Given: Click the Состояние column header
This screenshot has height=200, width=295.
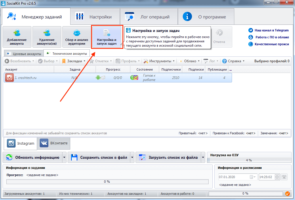Looking at the screenshot, I should click(144, 69).
